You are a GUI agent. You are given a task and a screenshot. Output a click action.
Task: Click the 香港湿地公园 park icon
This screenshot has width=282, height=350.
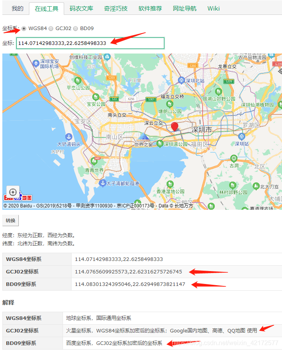(170, 184)
